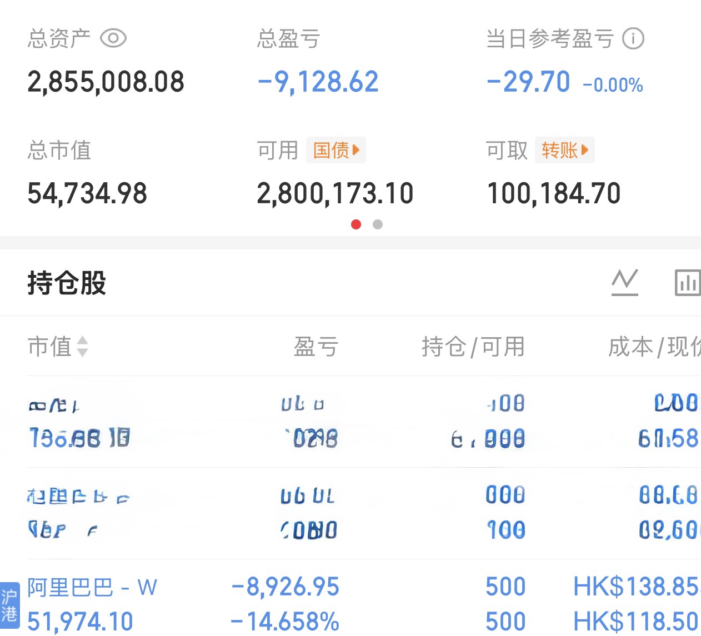This screenshot has height=636, width=701.
Task: Tap total assets value 2,855,008.08
Action: coord(106,82)
